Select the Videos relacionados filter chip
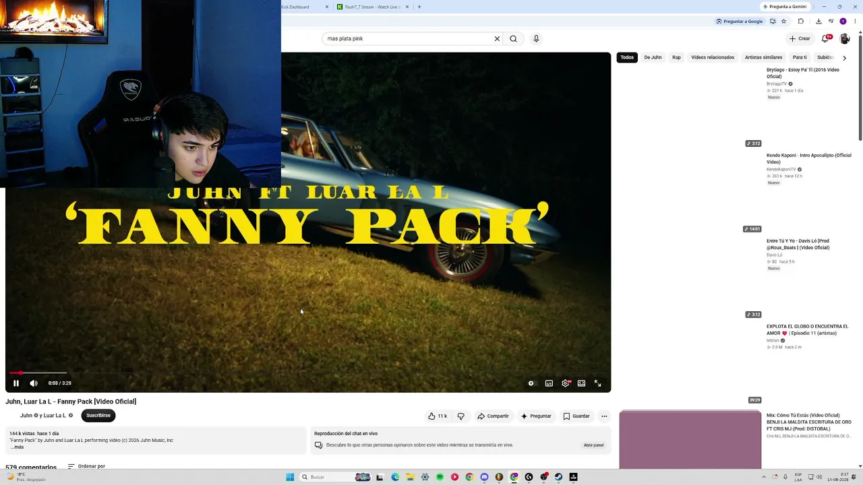 [713, 57]
